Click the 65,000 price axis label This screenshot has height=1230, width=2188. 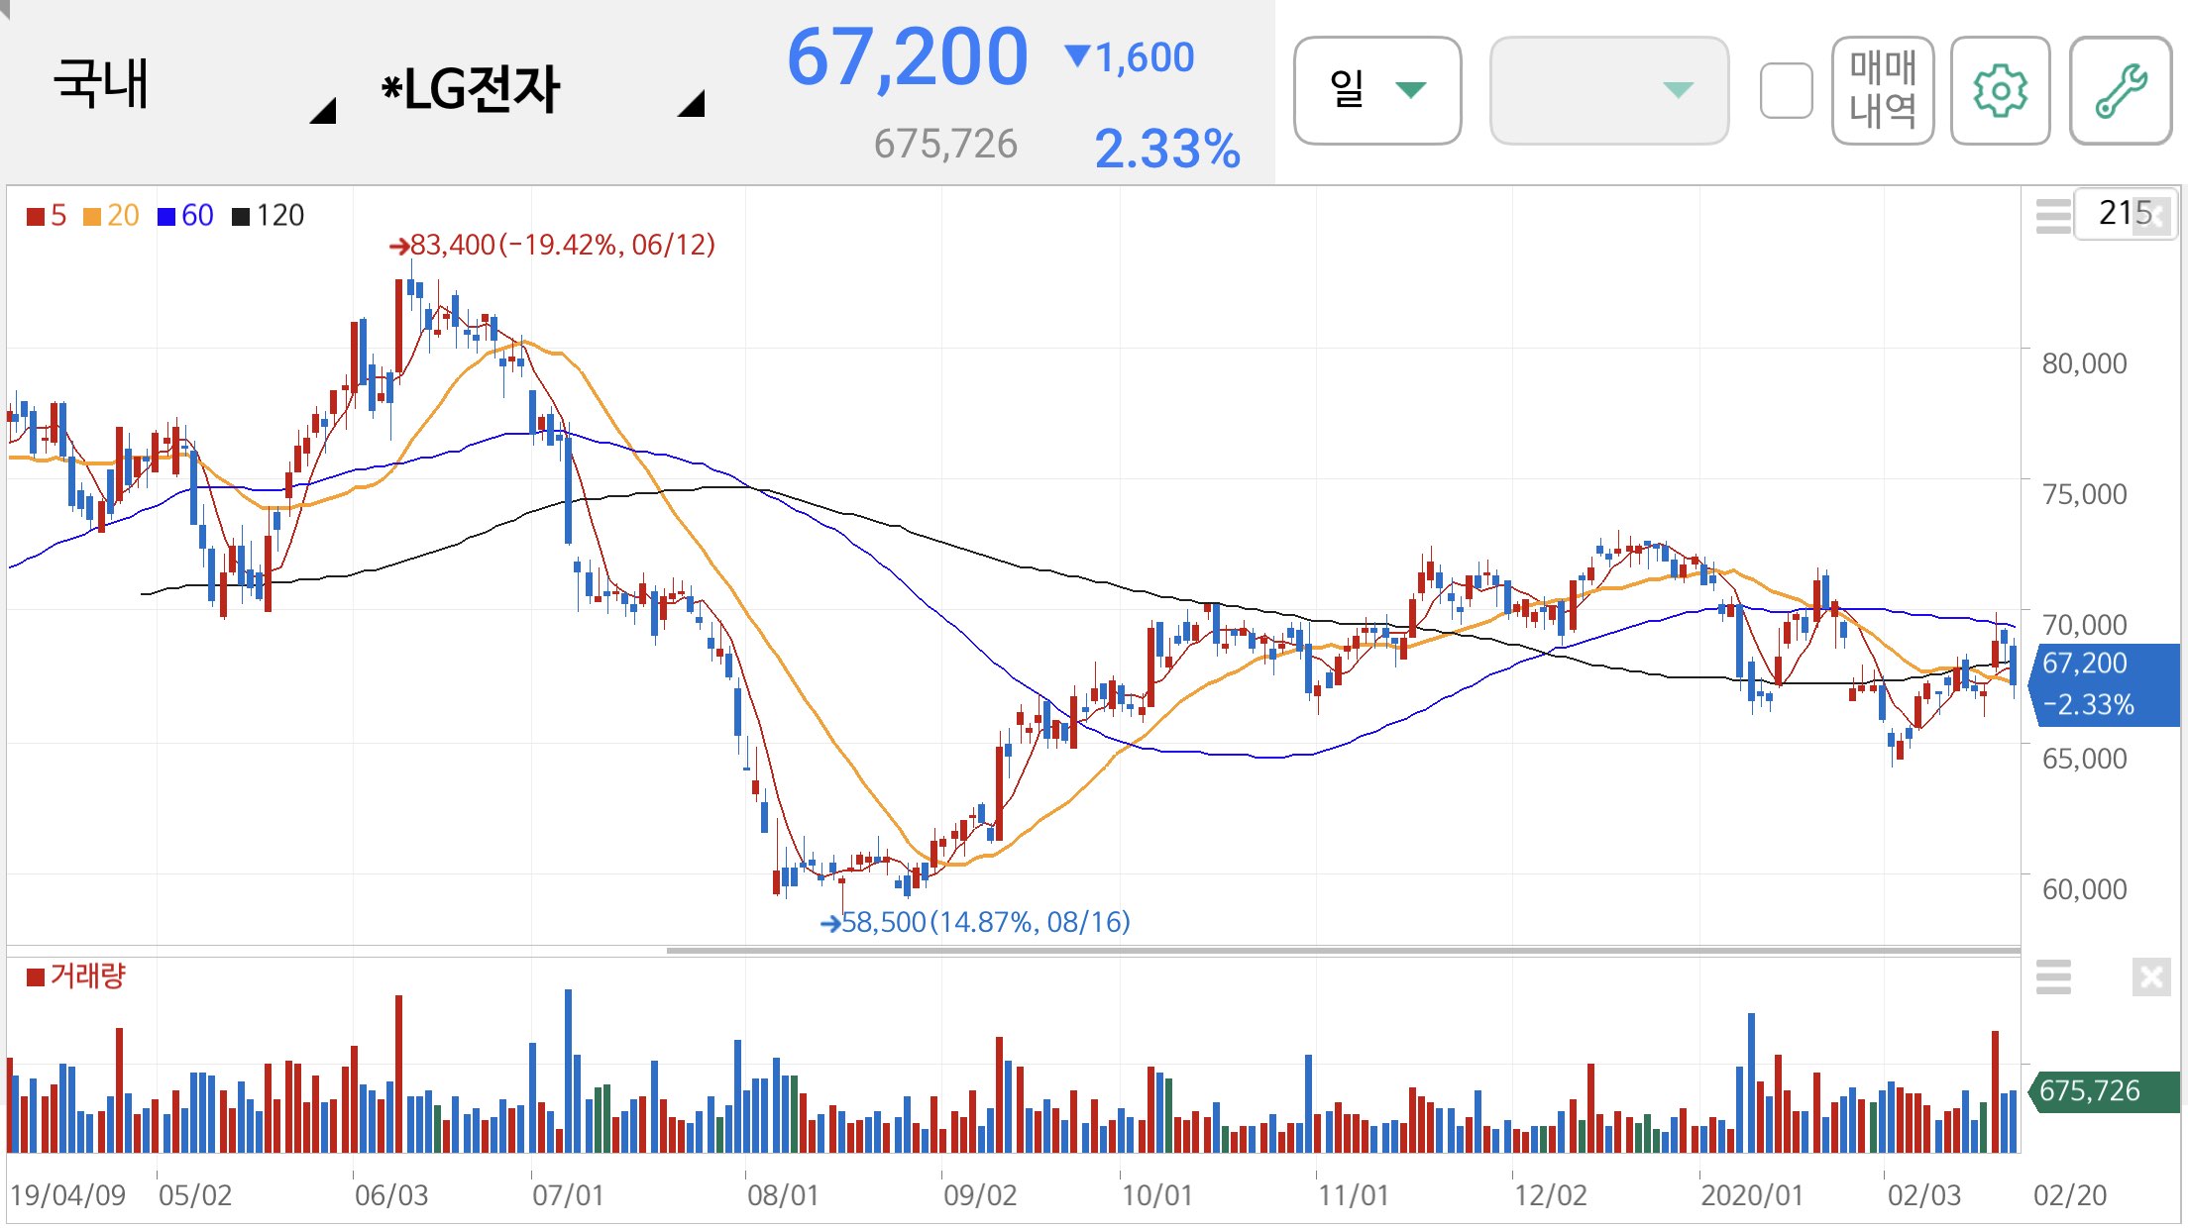coord(2084,759)
